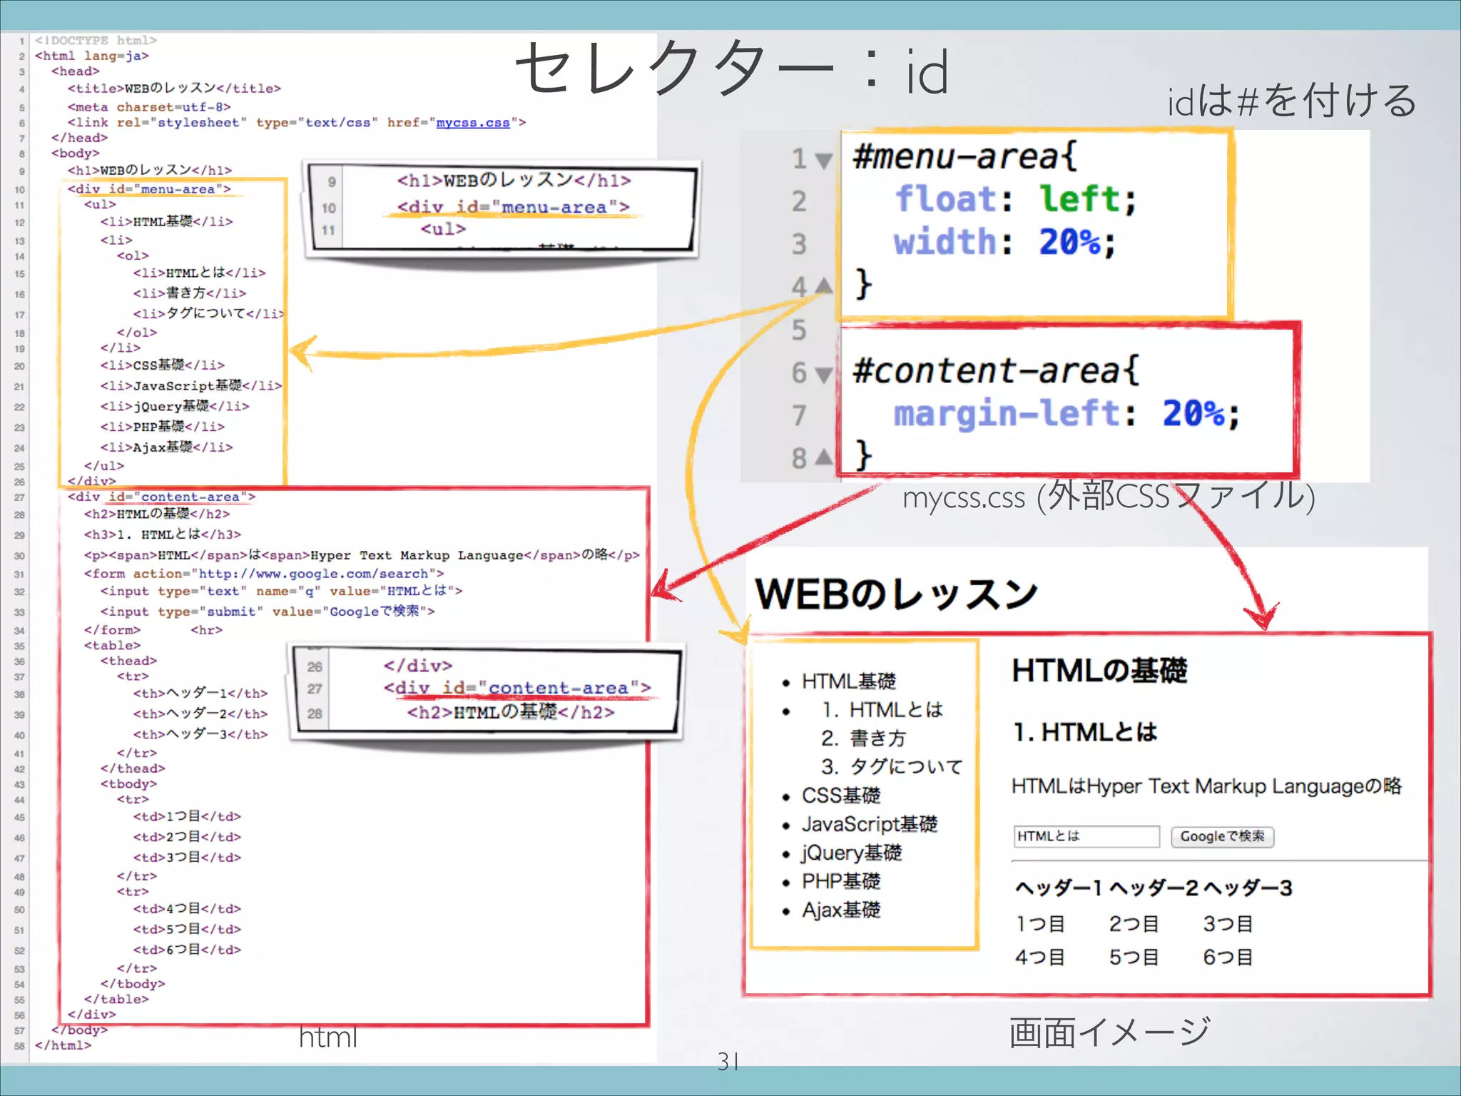The image size is (1461, 1096).
Task: Click the fold-end arrow at CSS line 4
Action: pos(824,285)
